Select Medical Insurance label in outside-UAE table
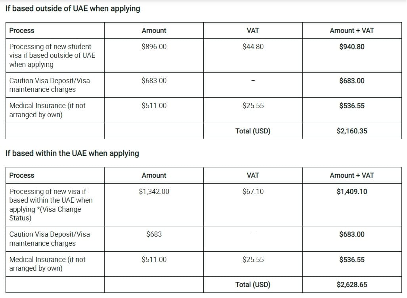Viewport: 407px width, 298px height. pos(47,110)
